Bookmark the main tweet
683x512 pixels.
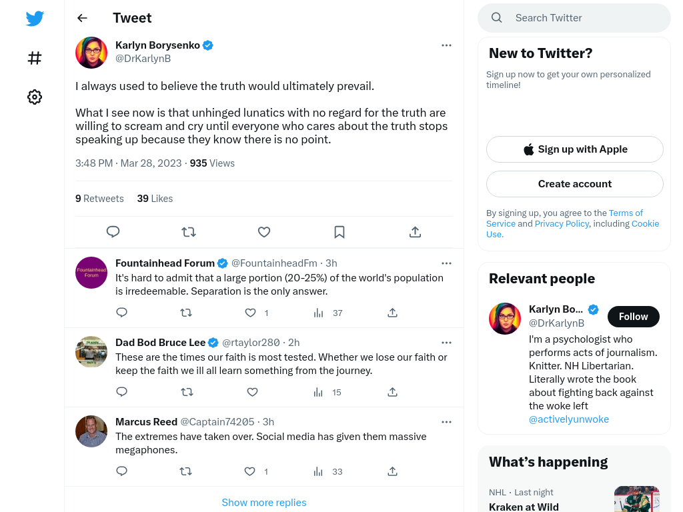339,232
